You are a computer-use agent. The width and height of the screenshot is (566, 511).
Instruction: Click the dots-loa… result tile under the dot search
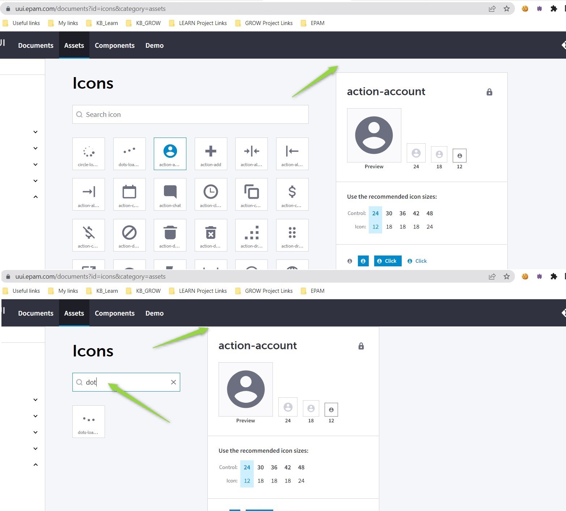pos(89,422)
